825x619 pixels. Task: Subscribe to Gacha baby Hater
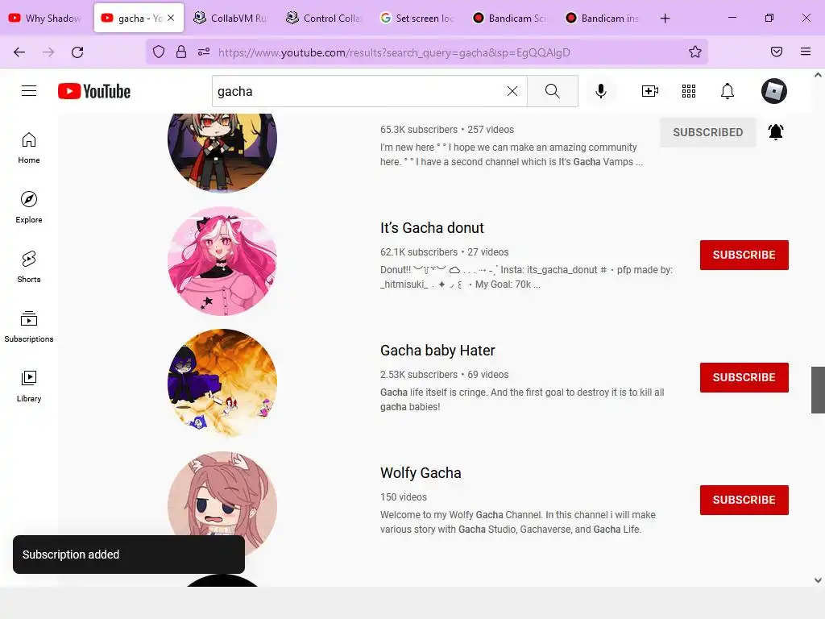tap(744, 377)
